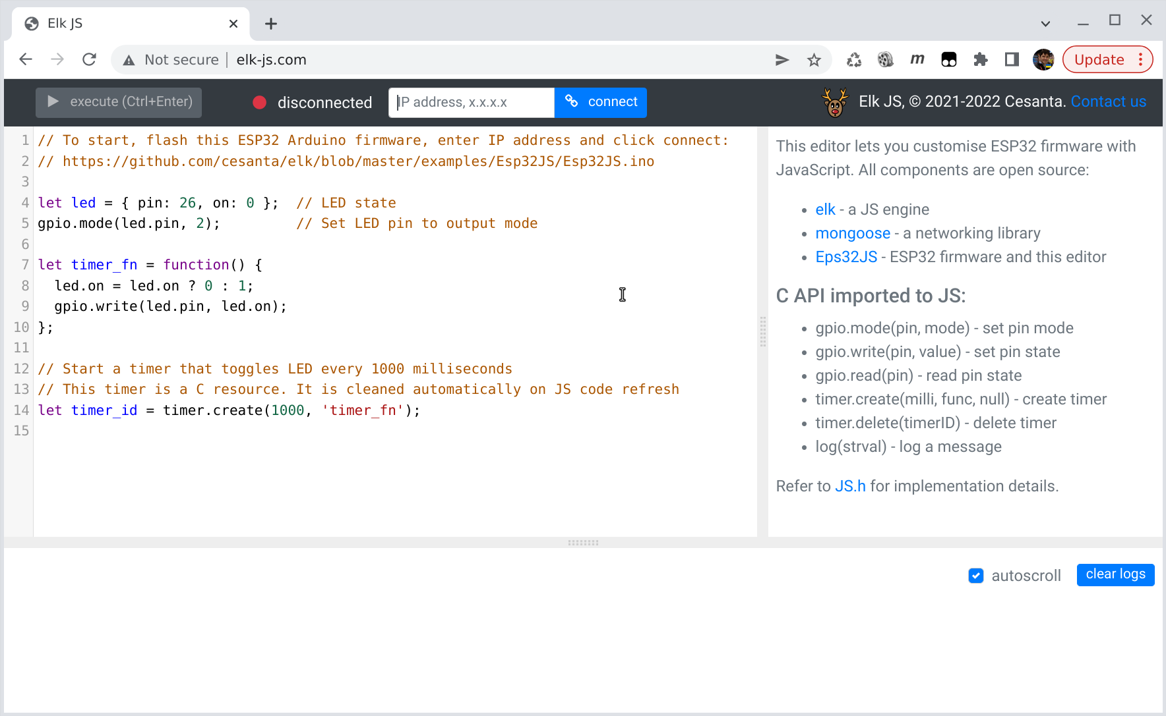Viewport: 1166px width, 716px height.
Task: Open a new tab with plus button
Action: 271,24
